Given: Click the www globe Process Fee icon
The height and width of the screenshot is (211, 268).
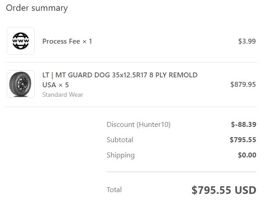Looking at the screenshot, I should coord(21,41).
